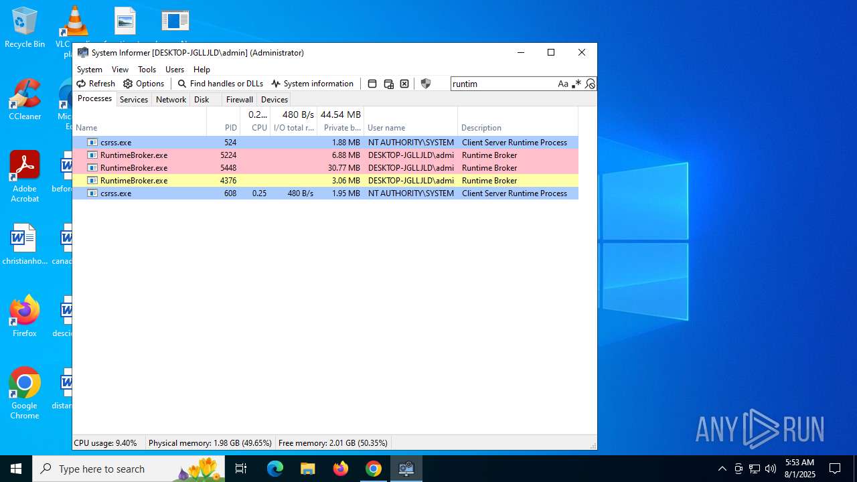The image size is (857, 482).
Task: Select RuntimeBroker.exe with PID 4376
Action: (x=325, y=181)
